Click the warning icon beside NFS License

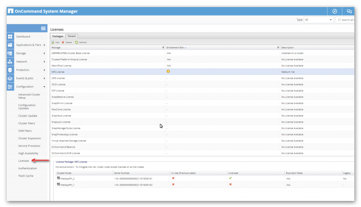coord(168,71)
